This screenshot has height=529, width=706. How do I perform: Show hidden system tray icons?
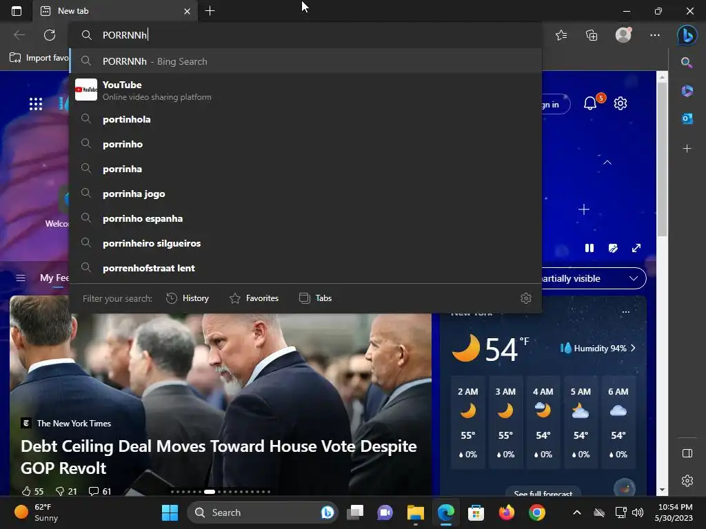click(577, 512)
